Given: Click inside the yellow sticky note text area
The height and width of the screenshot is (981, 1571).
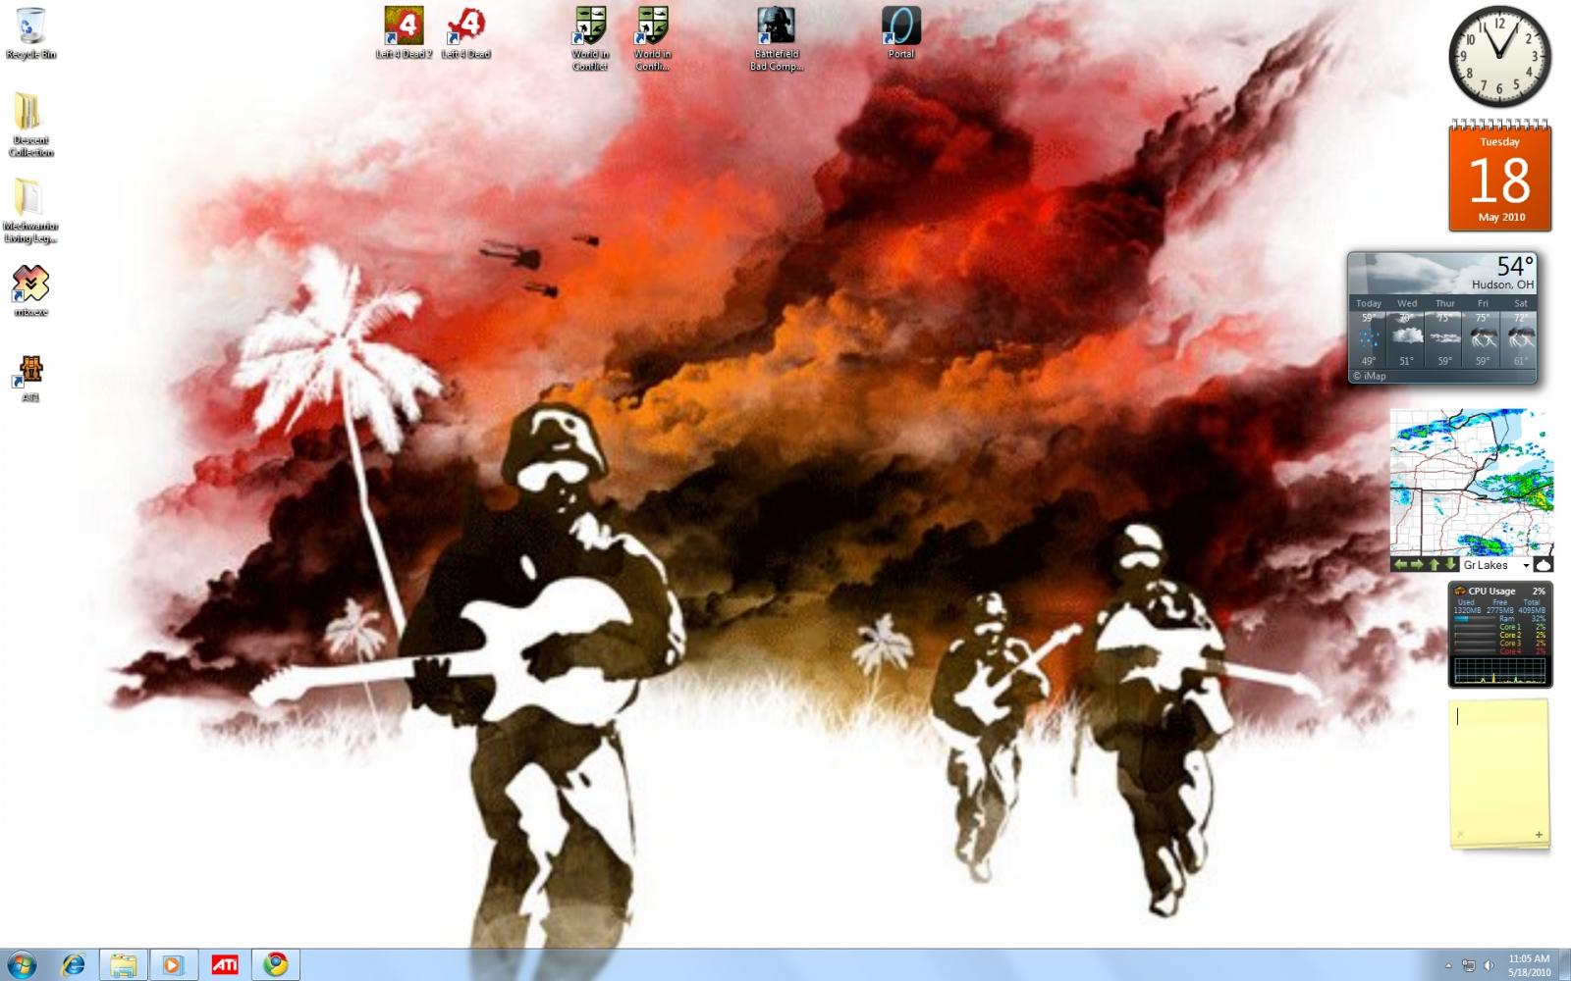Looking at the screenshot, I should click(x=1498, y=765).
